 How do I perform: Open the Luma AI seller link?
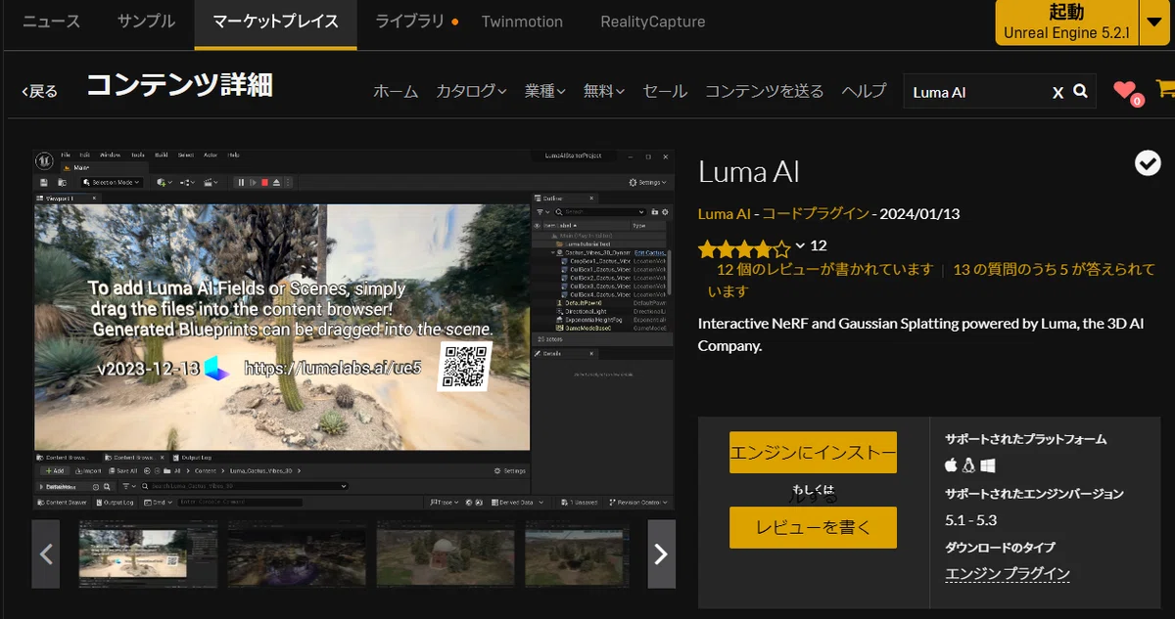click(725, 214)
